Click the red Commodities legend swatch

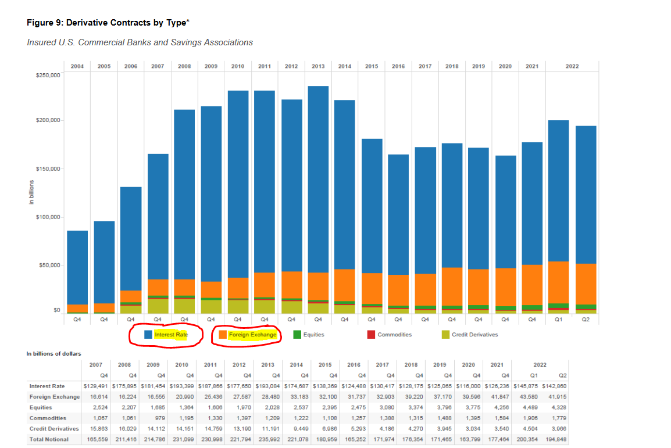tap(371, 334)
